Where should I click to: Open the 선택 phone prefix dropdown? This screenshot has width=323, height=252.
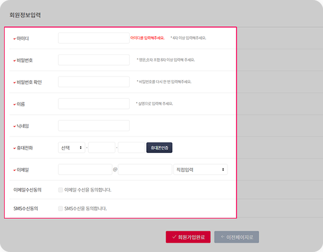(x=71, y=147)
